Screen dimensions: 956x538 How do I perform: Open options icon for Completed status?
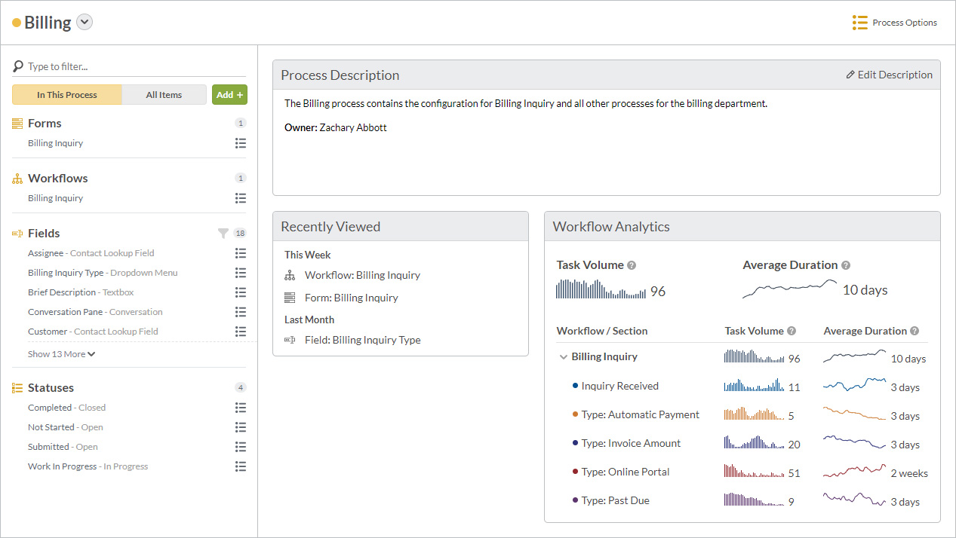[x=241, y=408]
